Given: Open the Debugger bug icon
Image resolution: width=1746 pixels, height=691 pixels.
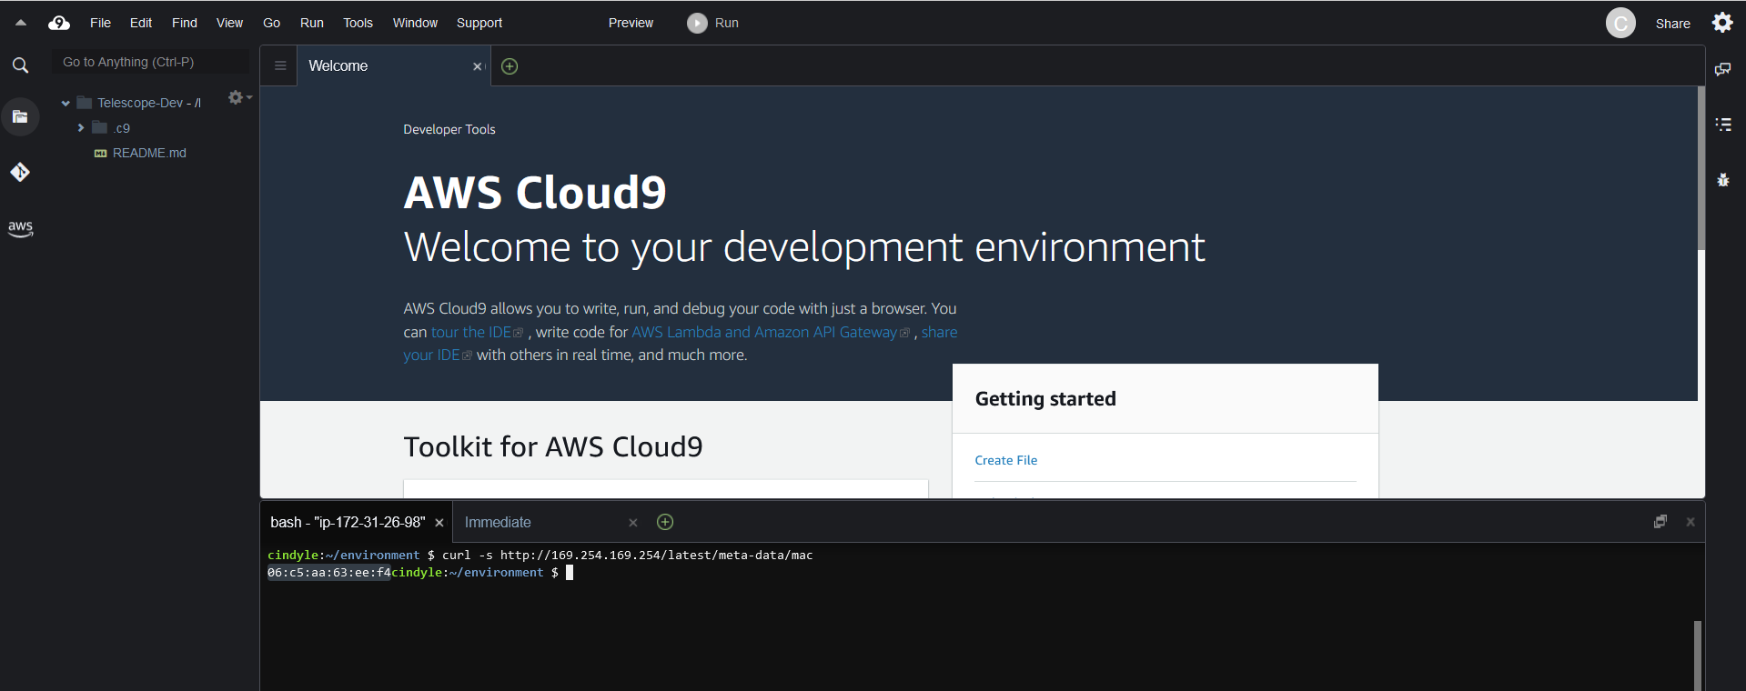Looking at the screenshot, I should 1722,180.
